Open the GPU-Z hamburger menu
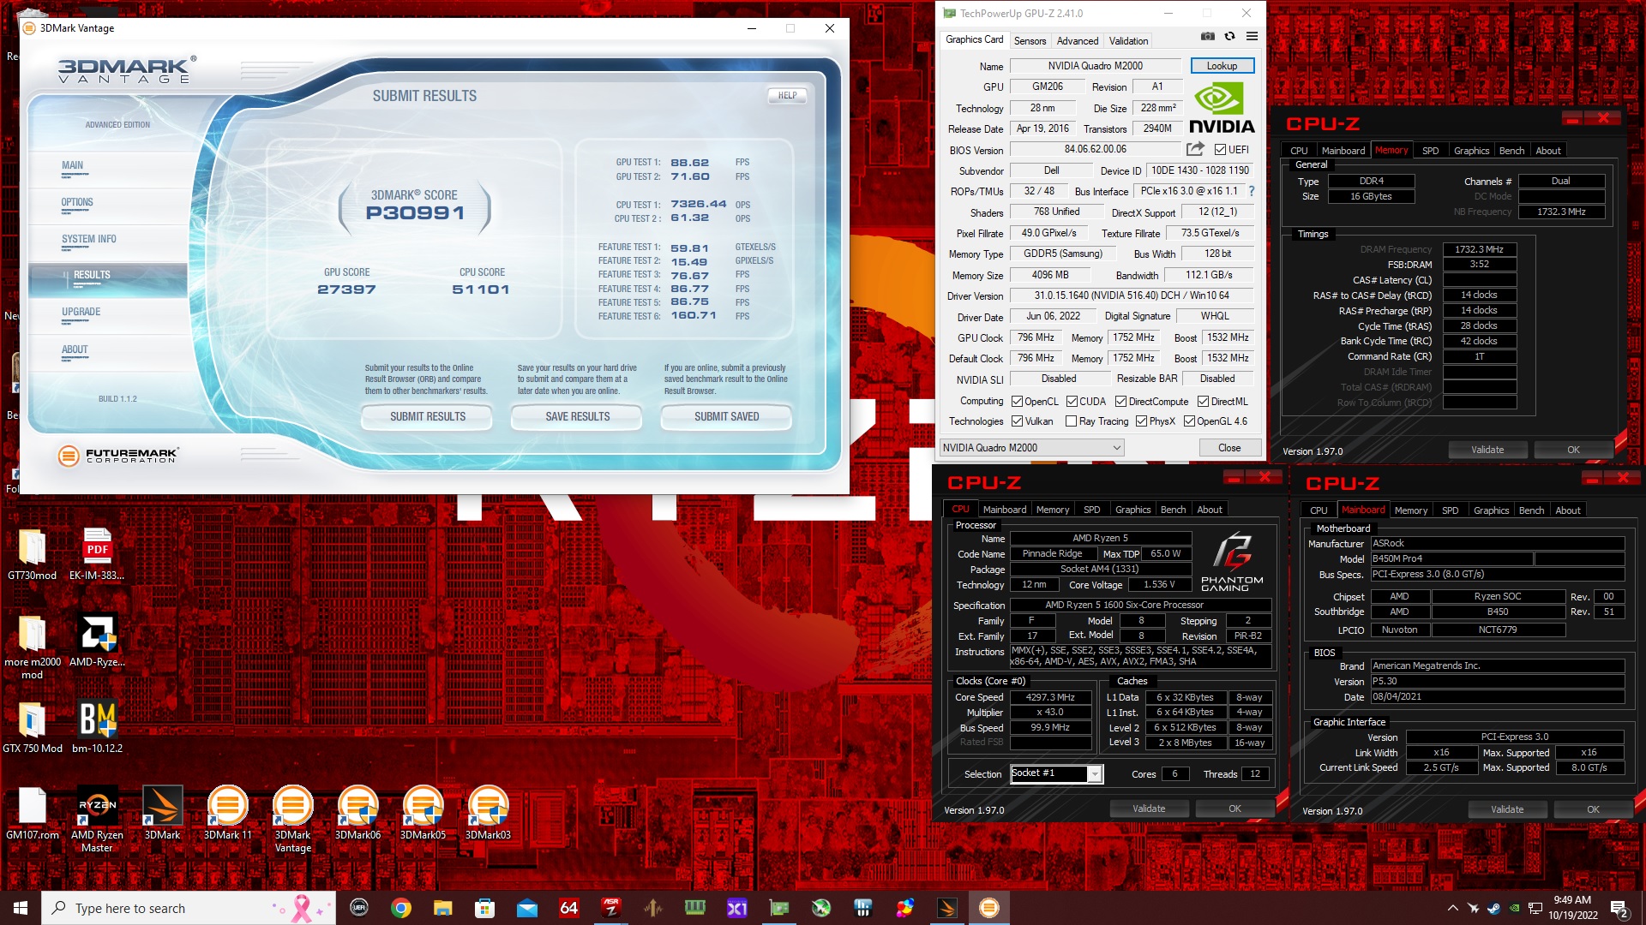The width and height of the screenshot is (1646, 925). 1252,36
